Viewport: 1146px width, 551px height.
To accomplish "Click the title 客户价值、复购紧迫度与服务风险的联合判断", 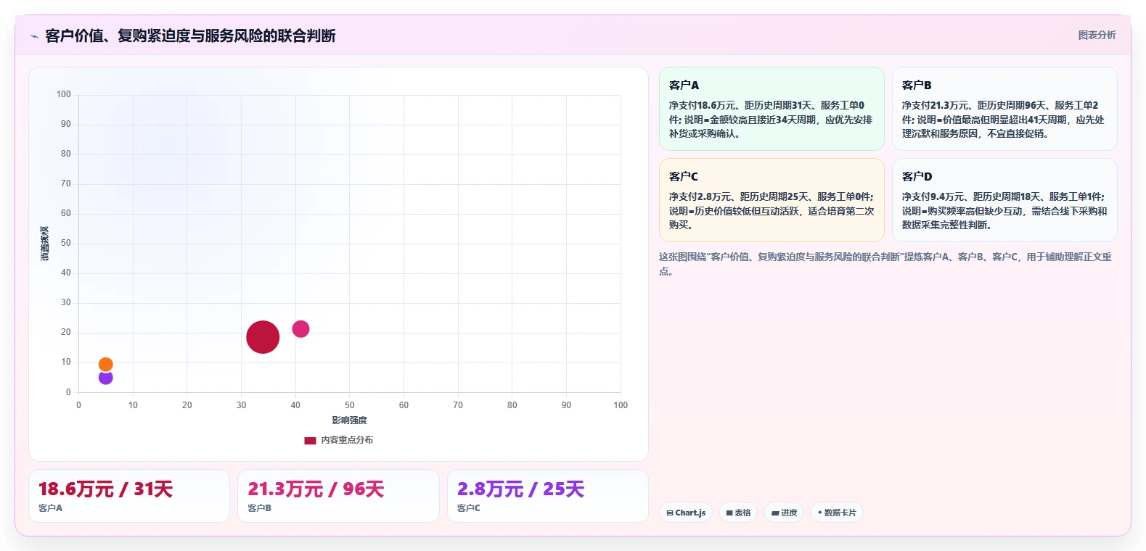I will 190,36.
